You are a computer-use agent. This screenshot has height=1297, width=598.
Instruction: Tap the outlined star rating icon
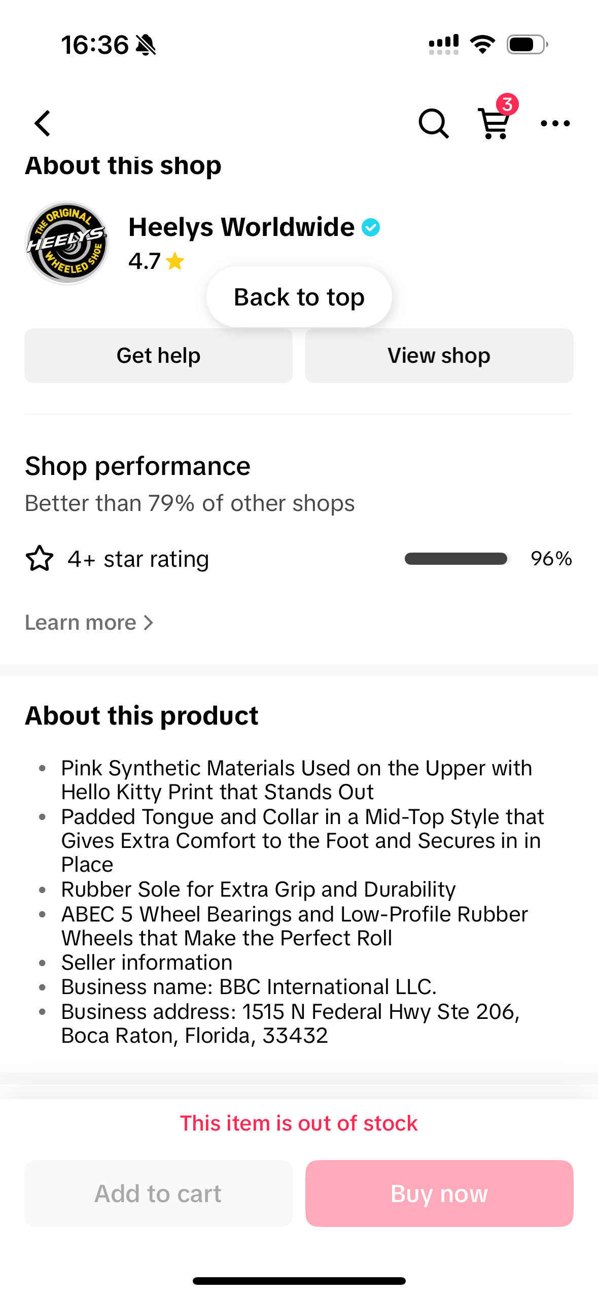(x=39, y=559)
